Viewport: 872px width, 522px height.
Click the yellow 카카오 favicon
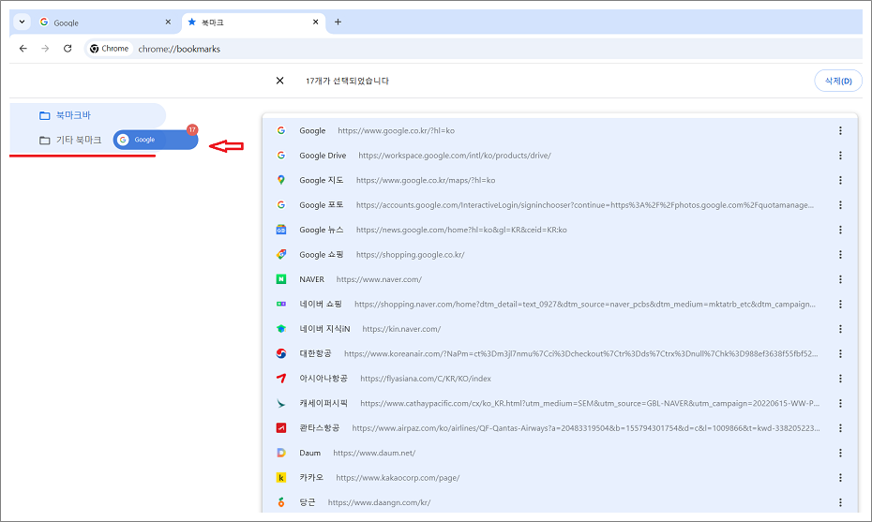[281, 478]
